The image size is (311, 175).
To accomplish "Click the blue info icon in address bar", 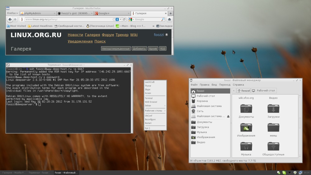I will tap(117, 19).
